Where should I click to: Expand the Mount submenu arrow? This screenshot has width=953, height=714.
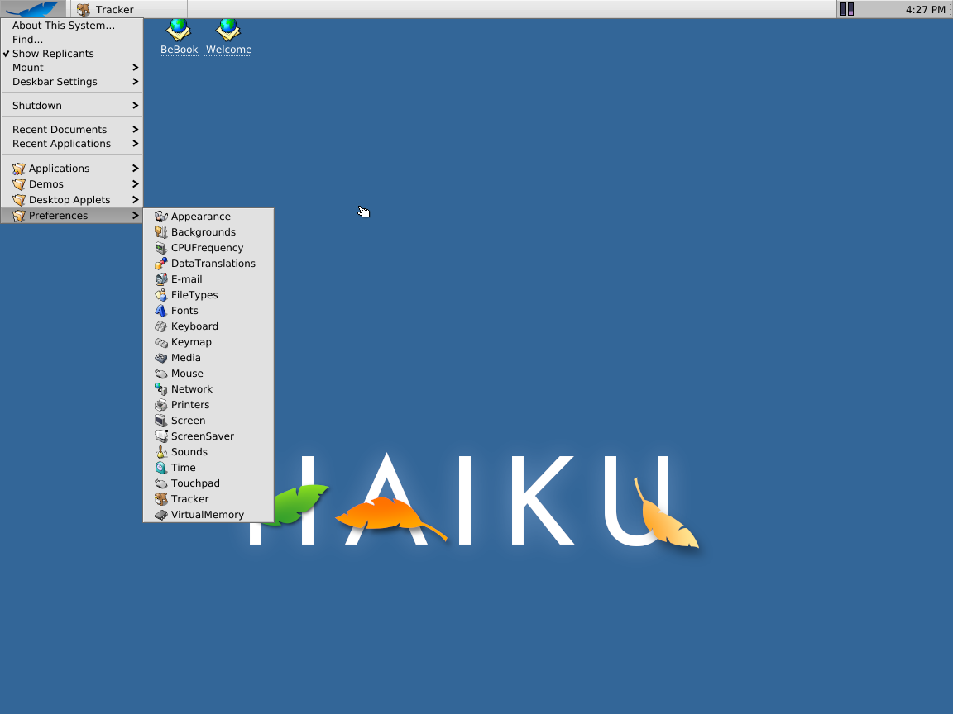tap(135, 68)
